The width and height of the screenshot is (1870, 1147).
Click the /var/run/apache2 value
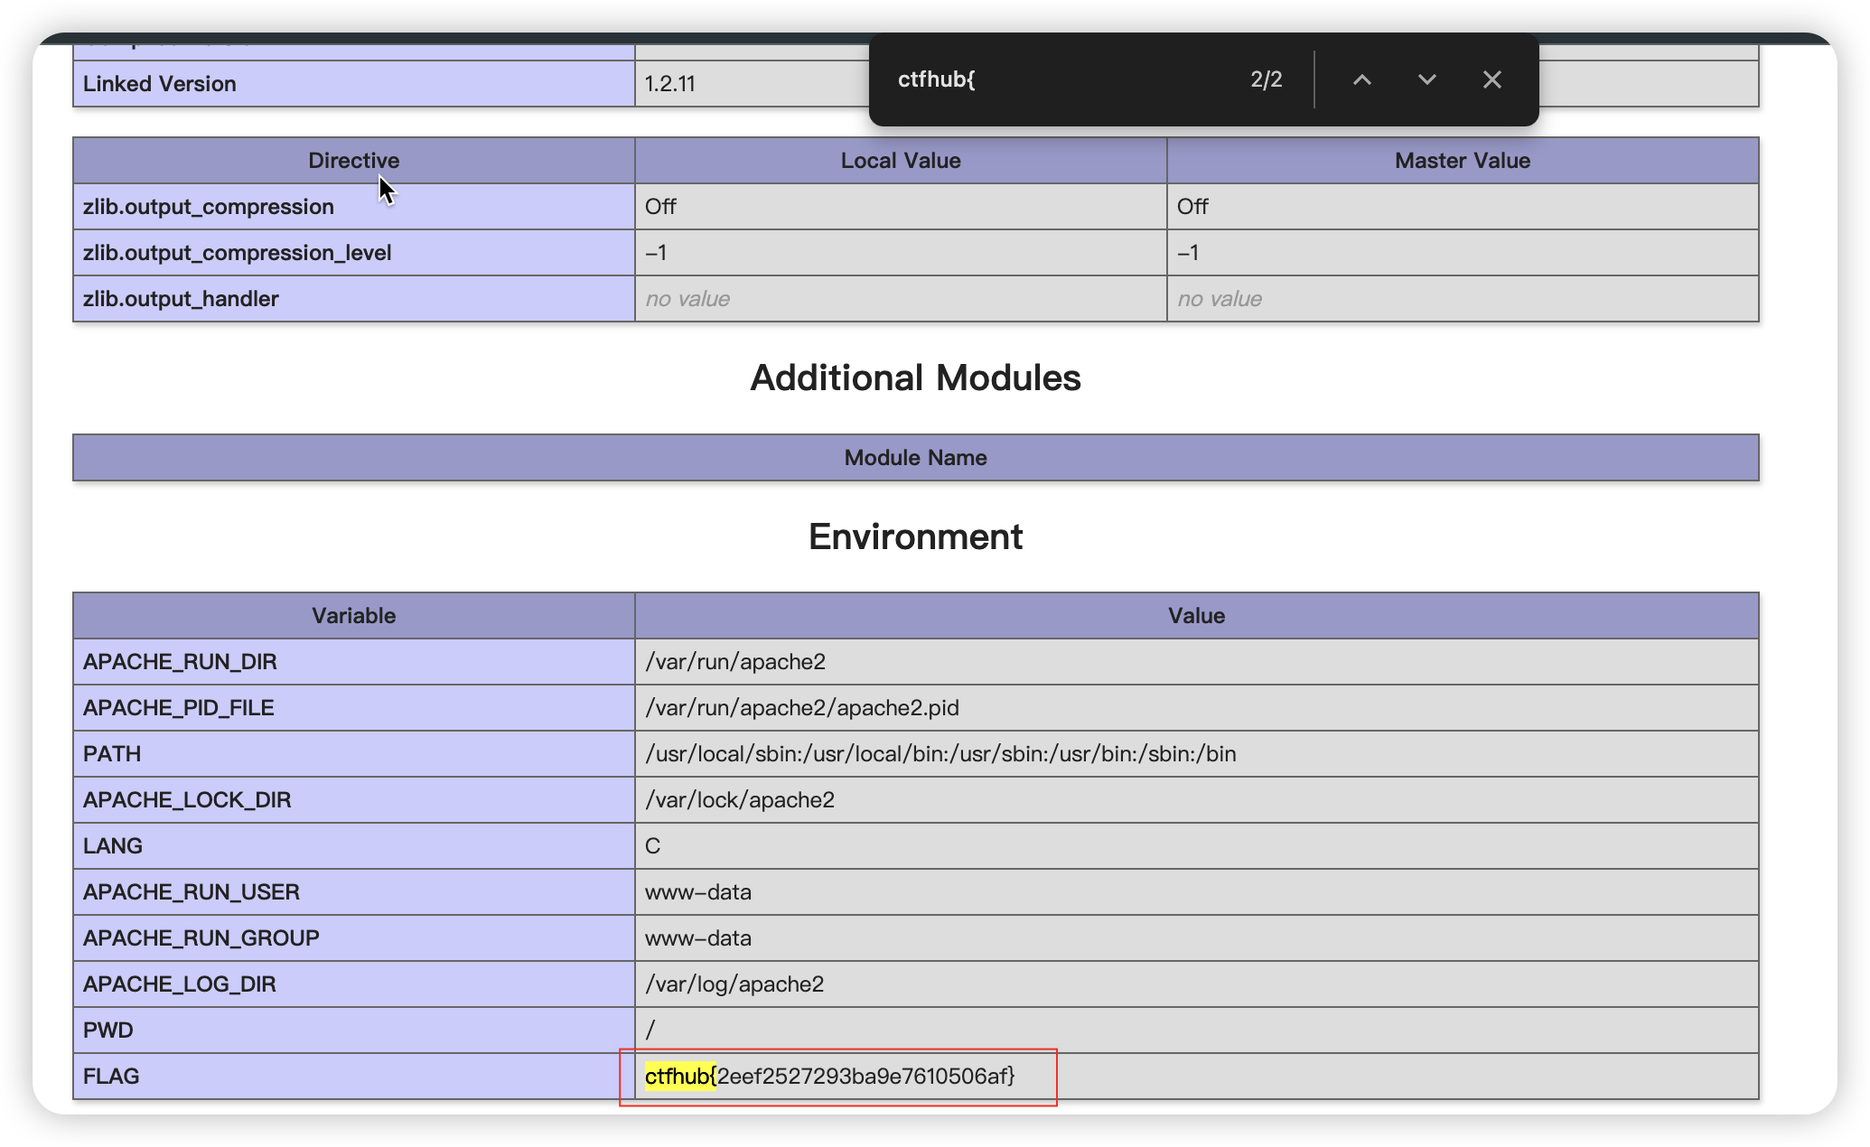tap(734, 662)
